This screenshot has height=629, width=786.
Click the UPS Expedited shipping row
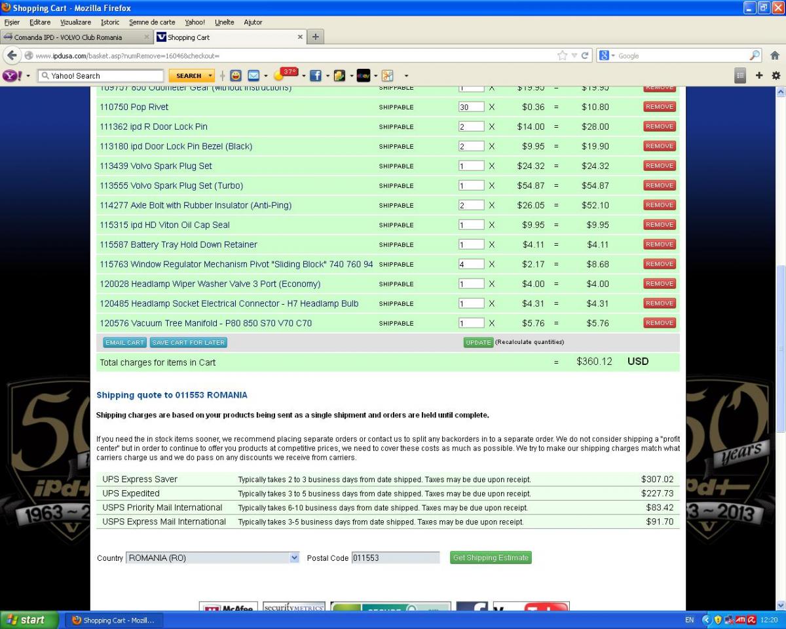pos(388,493)
